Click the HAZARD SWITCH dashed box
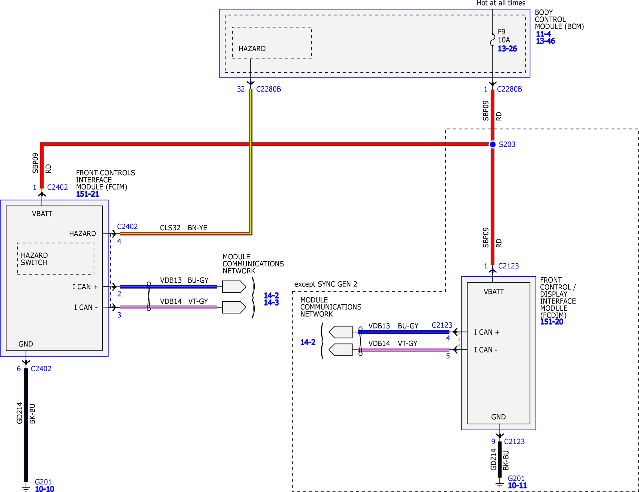The image size is (639, 492). (x=55, y=258)
